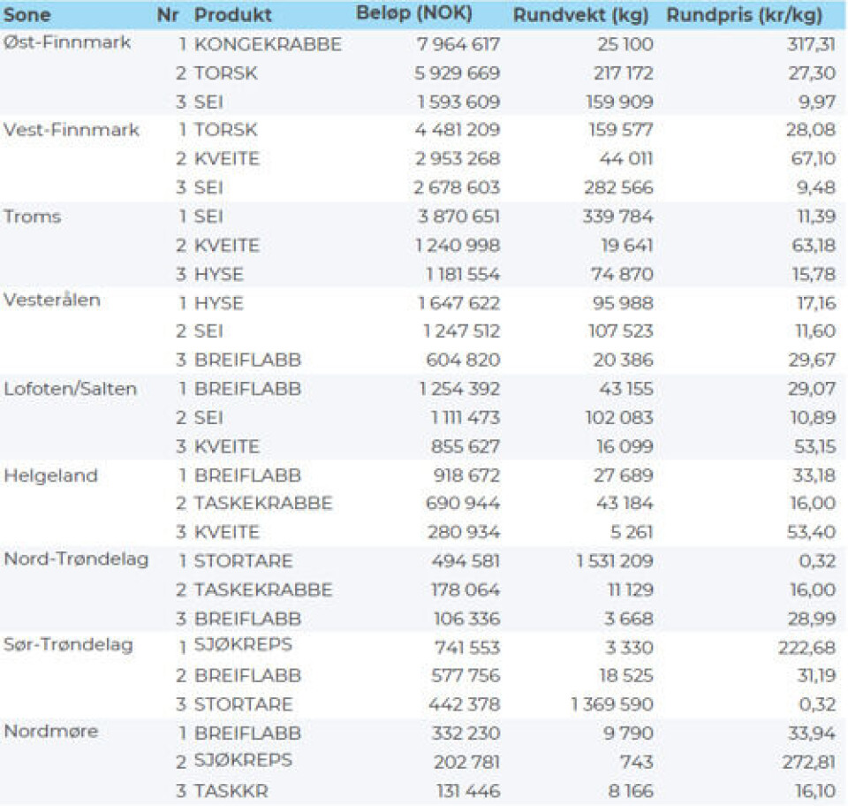Select the Troms zone label
The width and height of the screenshot is (848, 806).
click(33, 217)
